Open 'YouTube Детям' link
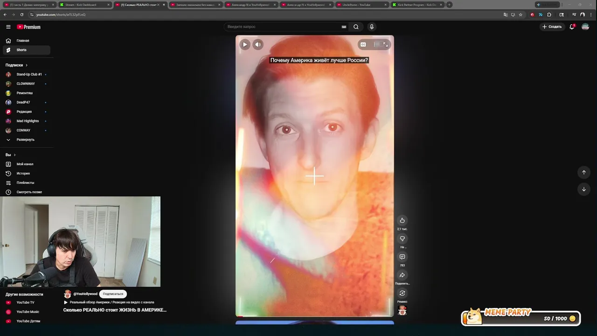The image size is (597, 336). 26,321
